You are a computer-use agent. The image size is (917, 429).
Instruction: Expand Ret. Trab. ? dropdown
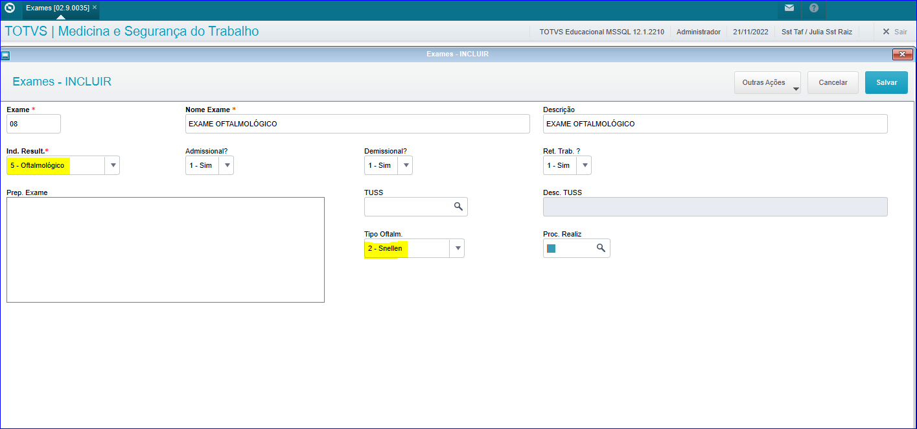(x=585, y=165)
